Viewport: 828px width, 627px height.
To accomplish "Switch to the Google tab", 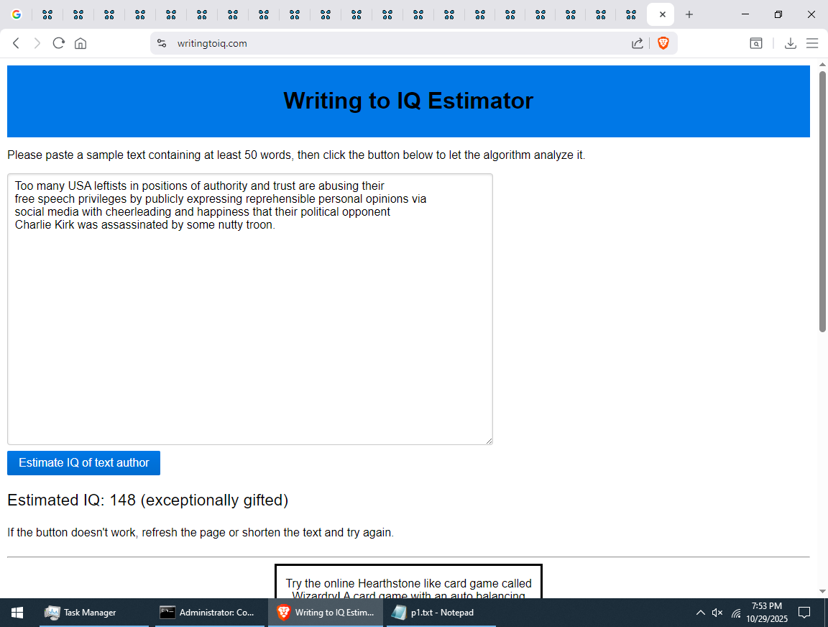I will (17, 14).
